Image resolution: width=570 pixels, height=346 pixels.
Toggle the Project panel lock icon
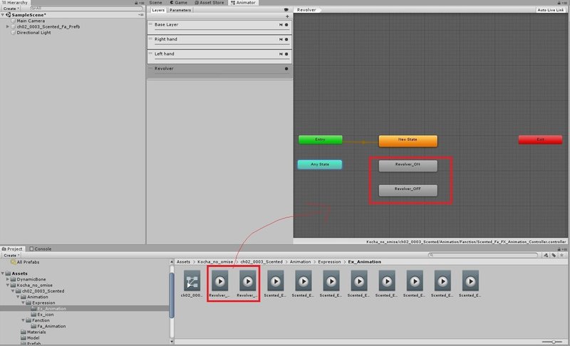click(559, 248)
